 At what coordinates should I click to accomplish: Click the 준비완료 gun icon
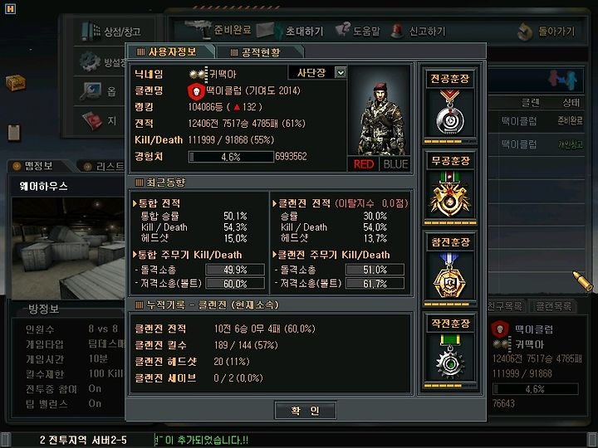pyautogui.click(x=198, y=29)
